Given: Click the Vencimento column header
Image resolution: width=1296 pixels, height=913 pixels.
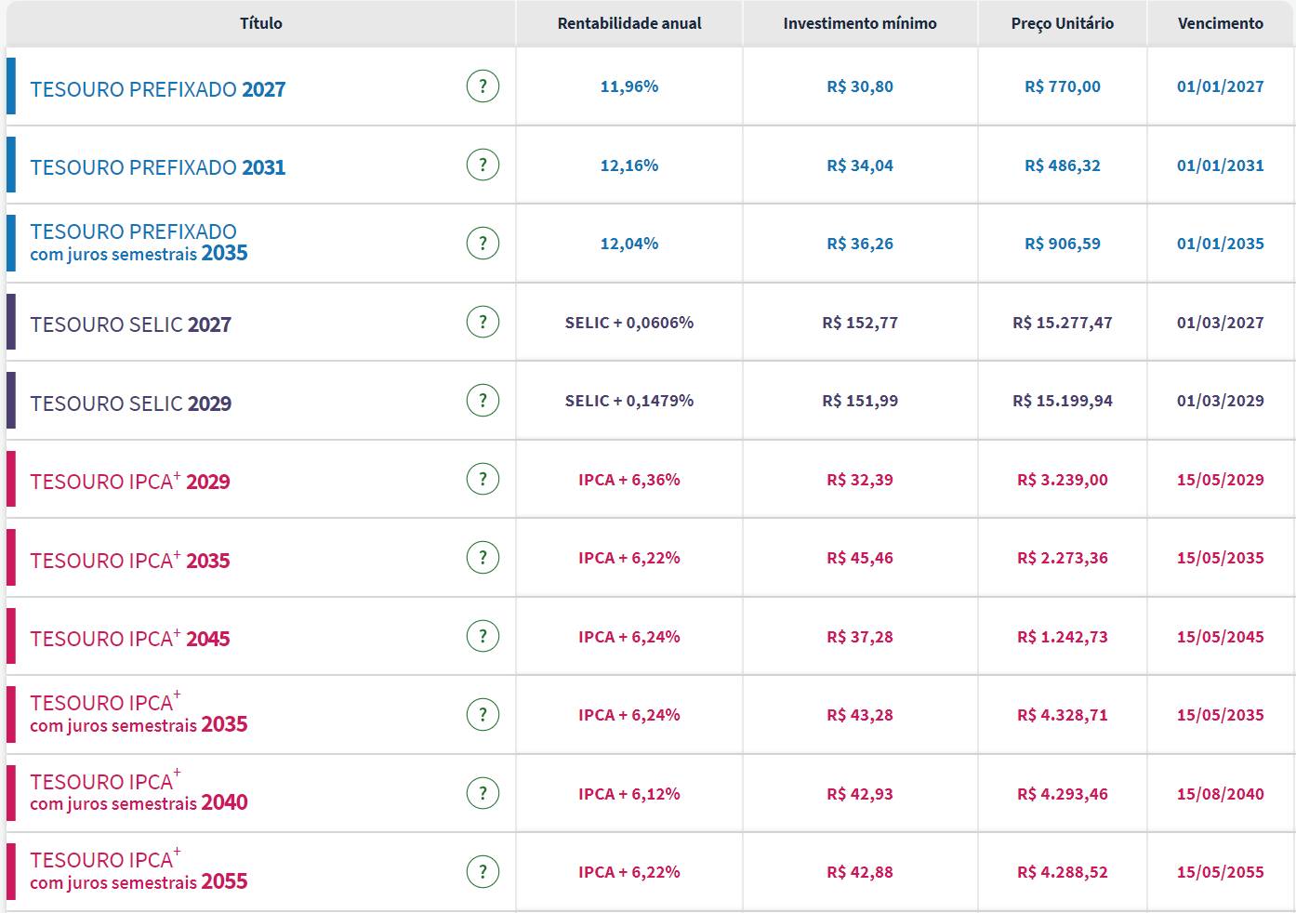Looking at the screenshot, I should (x=1220, y=23).
